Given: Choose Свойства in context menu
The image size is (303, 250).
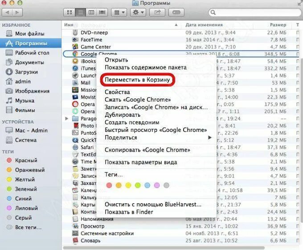Looking at the screenshot, I should (x=156, y=92).
